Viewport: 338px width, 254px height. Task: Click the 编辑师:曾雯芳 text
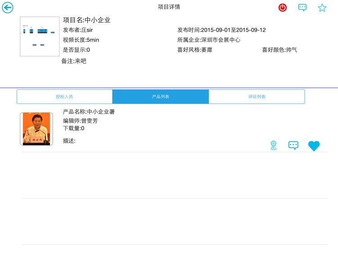point(80,120)
